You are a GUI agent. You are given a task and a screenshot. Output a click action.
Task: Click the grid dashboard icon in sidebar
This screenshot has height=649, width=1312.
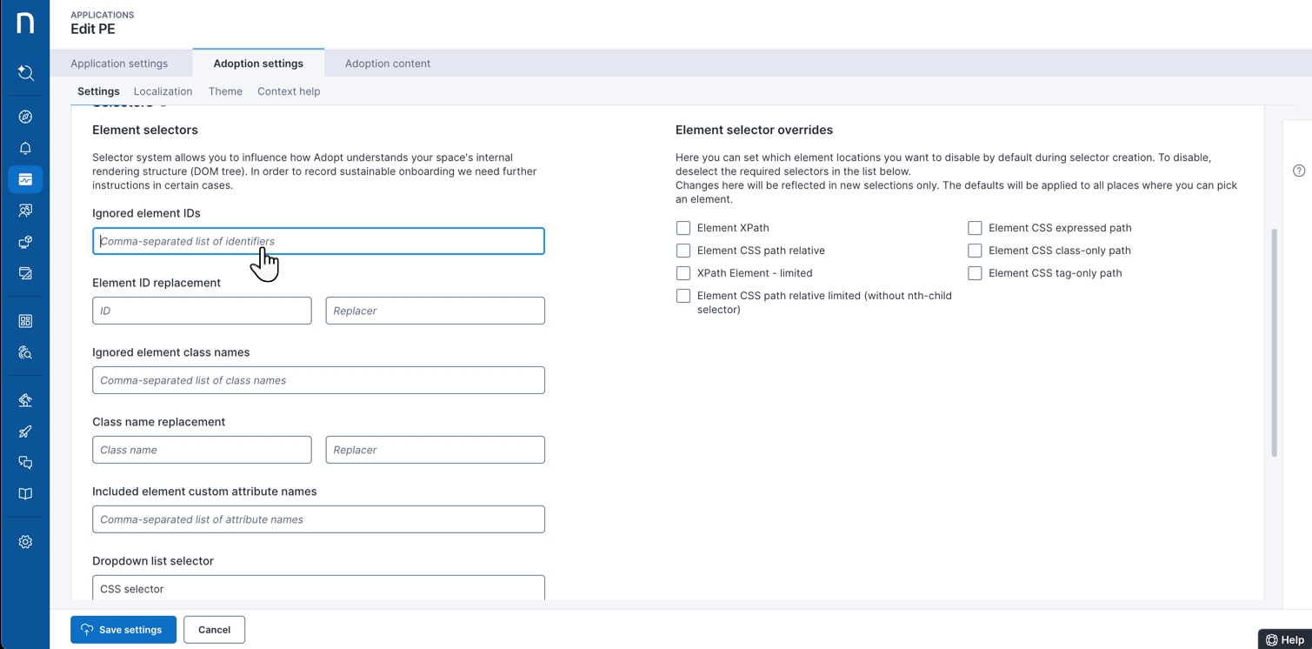(25, 321)
